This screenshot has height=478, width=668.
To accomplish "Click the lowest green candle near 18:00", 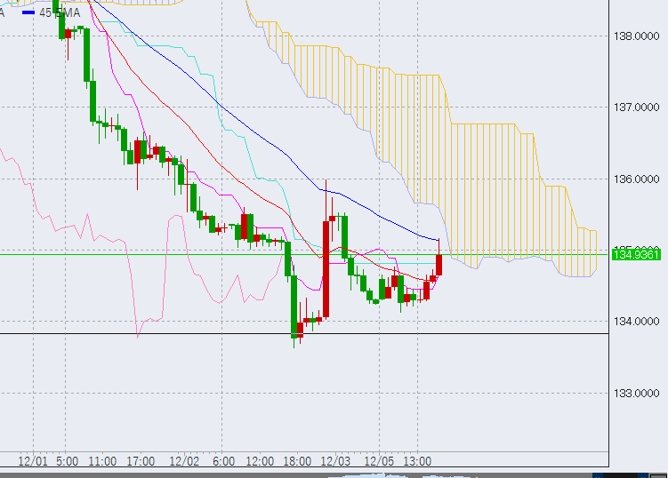I will pyautogui.click(x=294, y=307).
